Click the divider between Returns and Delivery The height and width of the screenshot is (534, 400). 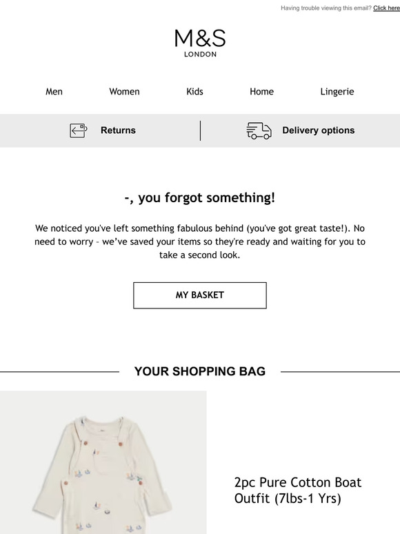click(x=200, y=130)
